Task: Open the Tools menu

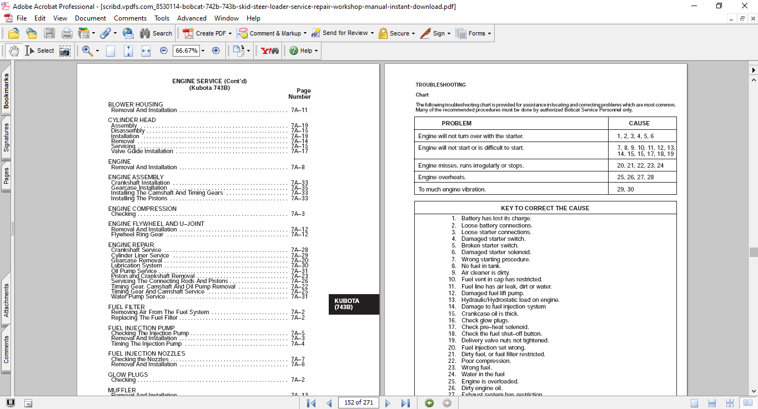Action: 162,18
